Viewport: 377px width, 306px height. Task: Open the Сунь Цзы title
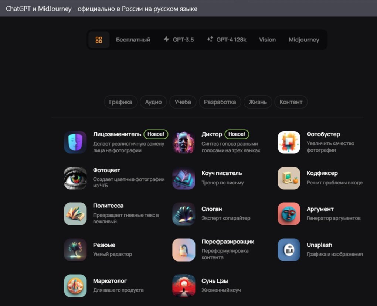215,281
